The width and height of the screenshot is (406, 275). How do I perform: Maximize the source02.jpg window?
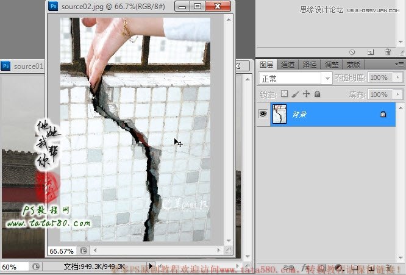click(x=198, y=6)
